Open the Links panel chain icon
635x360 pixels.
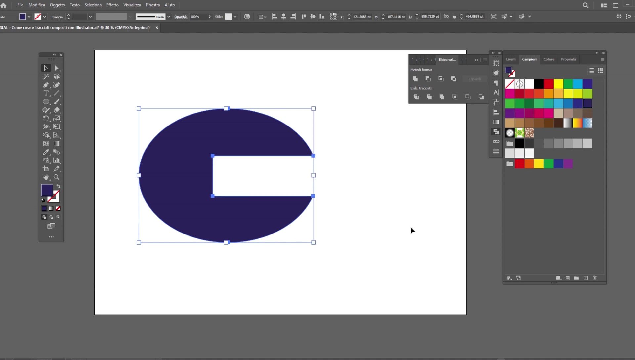click(x=496, y=142)
